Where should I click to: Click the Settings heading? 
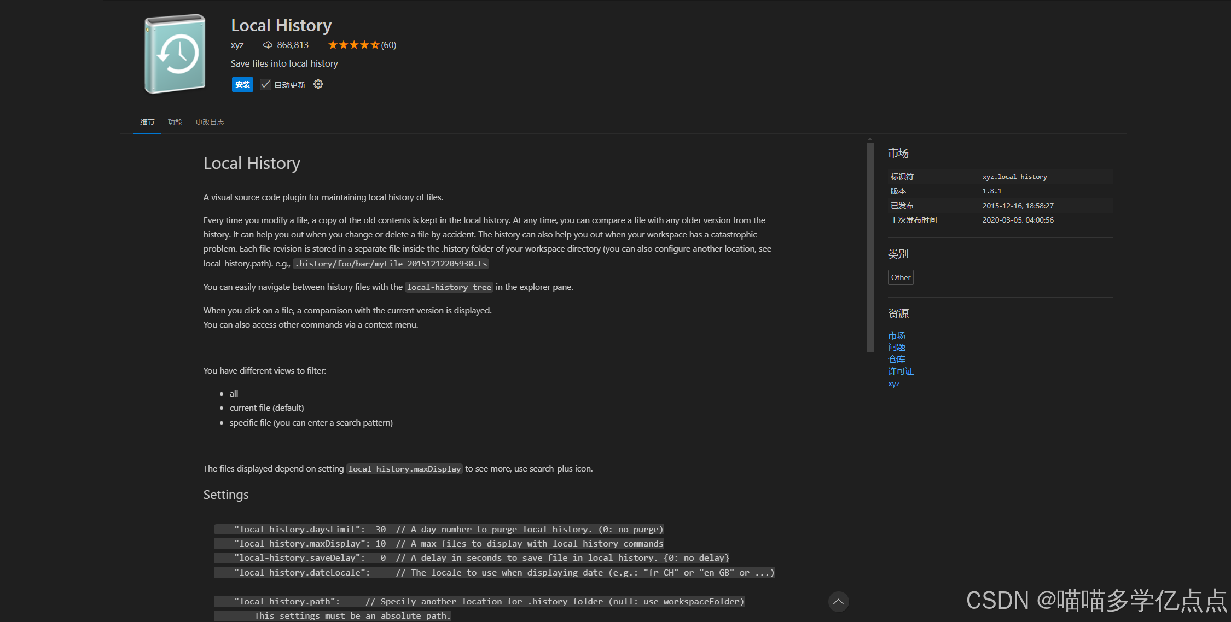tap(226, 495)
